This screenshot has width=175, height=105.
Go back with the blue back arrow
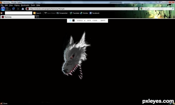(3, 9)
